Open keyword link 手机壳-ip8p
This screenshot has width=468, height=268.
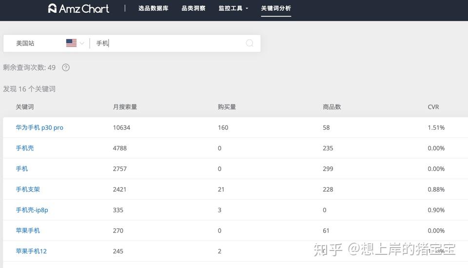click(x=32, y=210)
